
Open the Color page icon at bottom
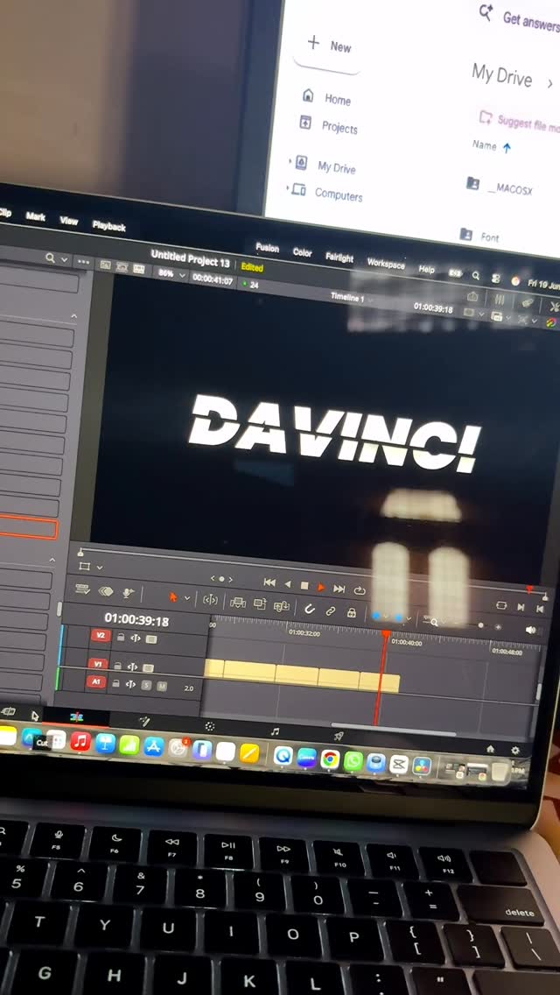click(210, 727)
